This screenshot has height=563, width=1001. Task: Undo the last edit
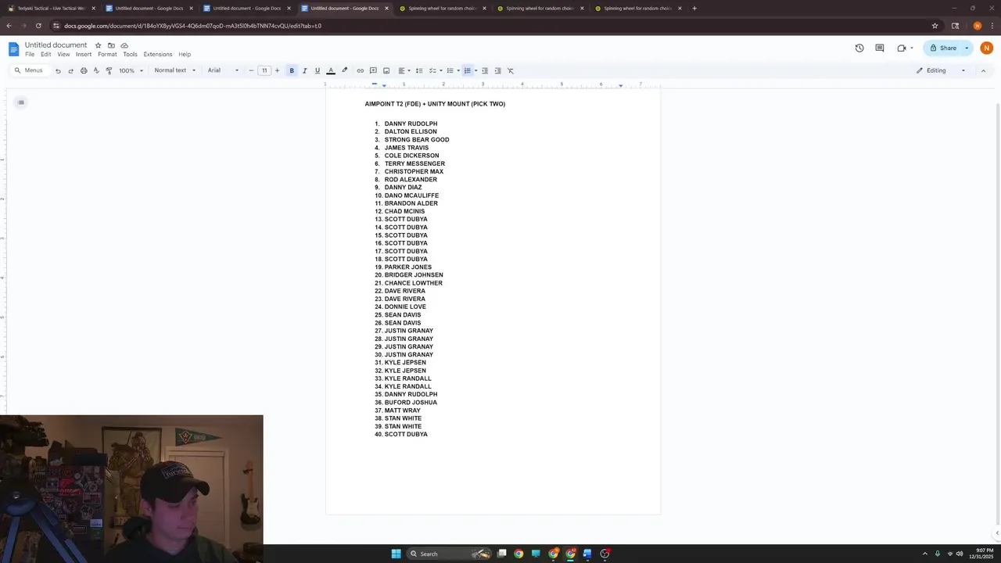58,70
